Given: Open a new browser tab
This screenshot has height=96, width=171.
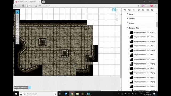Looking at the screenshot, I should pos(44,2).
